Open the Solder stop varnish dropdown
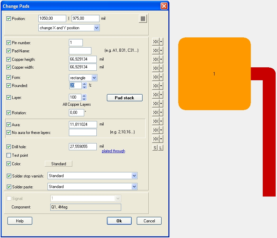Image resolution: width=277 pixels, height=238 pixels. click(134, 176)
